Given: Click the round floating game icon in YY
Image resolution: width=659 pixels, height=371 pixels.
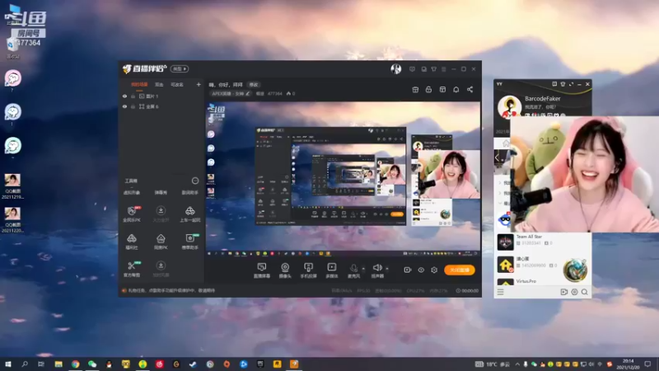Looking at the screenshot, I should pos(575,270).
